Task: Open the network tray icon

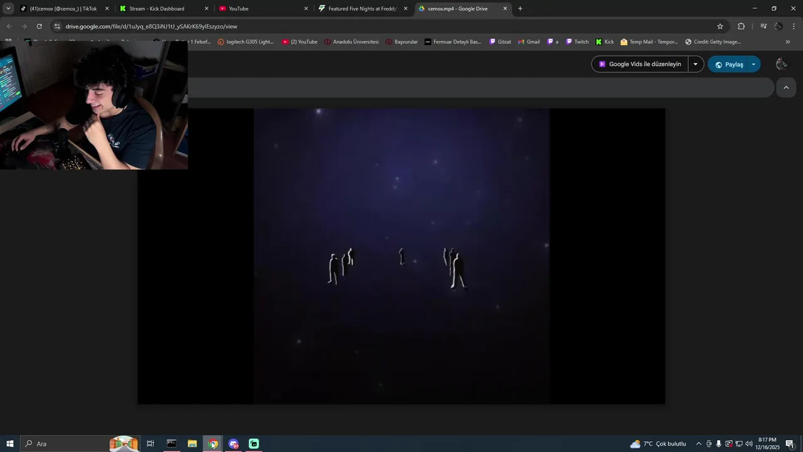Action: (x=739, y=444)
